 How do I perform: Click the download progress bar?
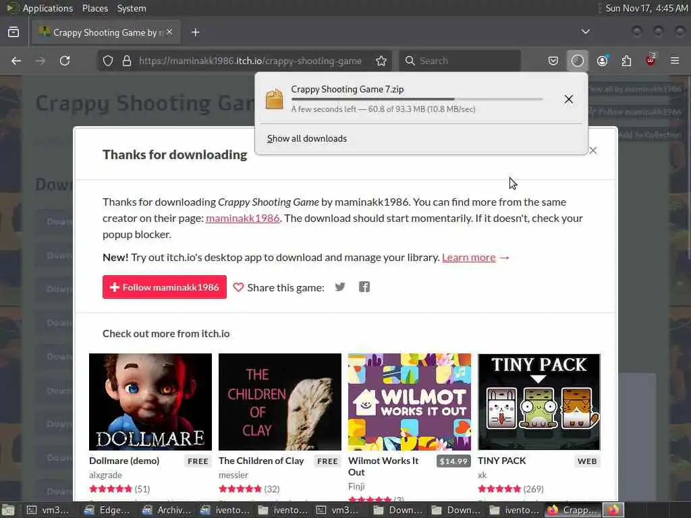pyautogui.click(x=417, y=100)
